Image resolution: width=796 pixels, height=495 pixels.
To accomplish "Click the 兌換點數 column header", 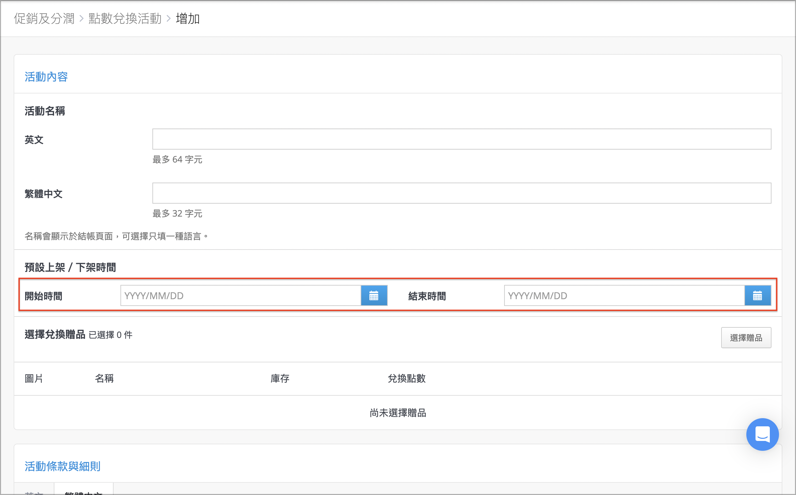I will pos(407,378).
